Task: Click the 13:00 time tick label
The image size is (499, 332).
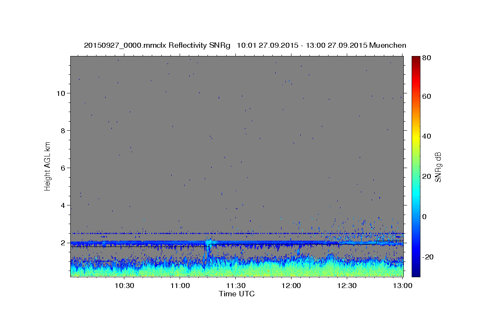Action: click(403, 286)
